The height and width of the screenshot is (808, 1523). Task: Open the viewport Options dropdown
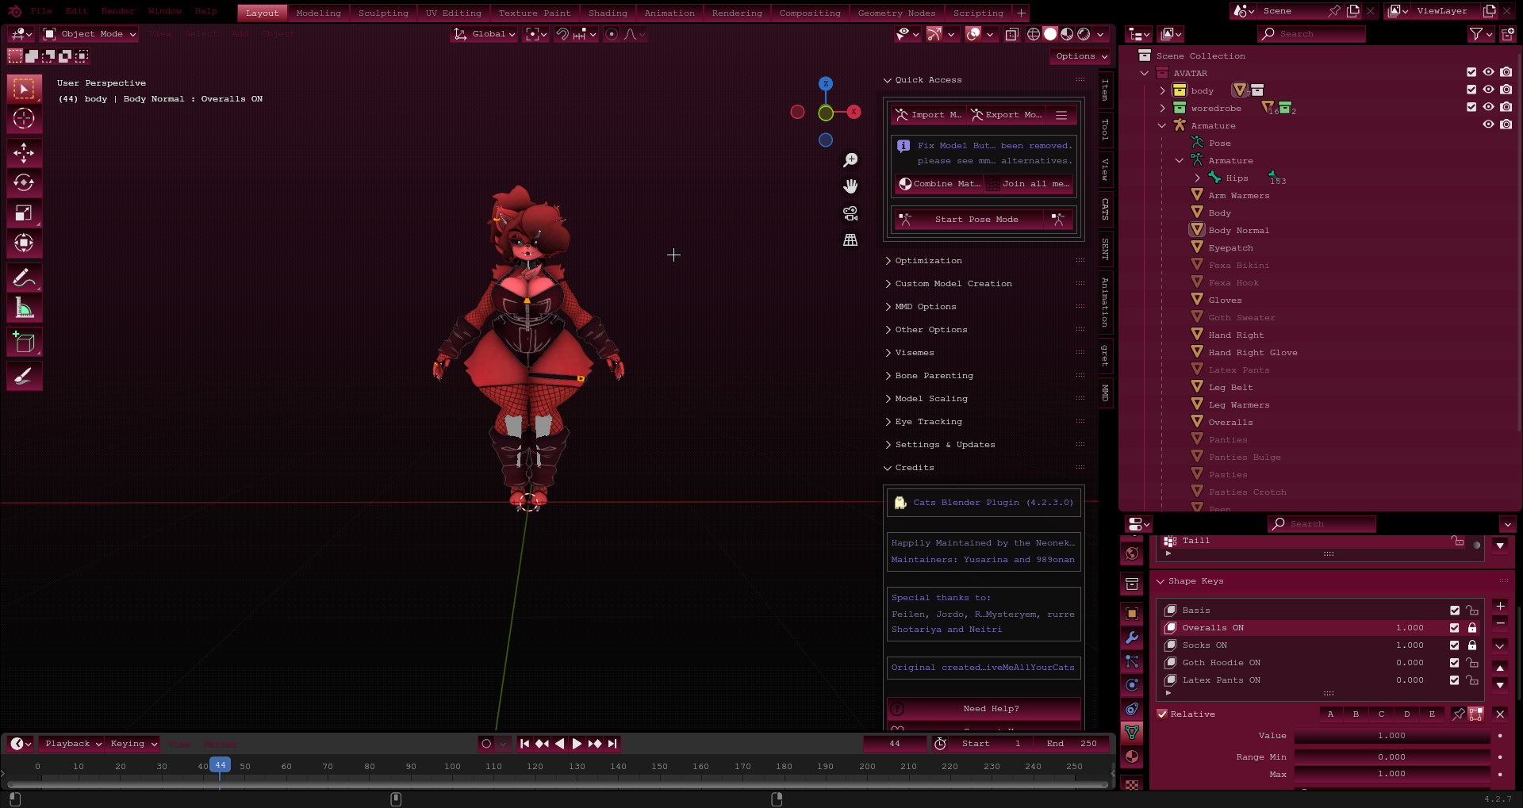[x=1080, y=56]
